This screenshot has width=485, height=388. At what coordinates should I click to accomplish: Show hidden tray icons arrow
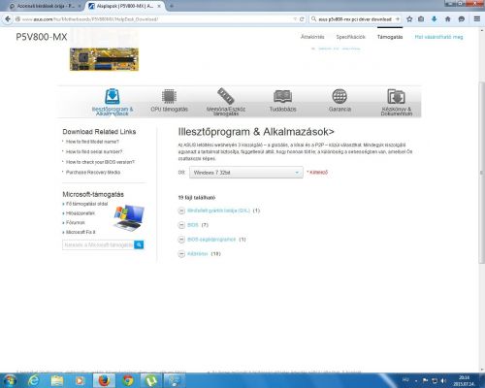tap(416, 381)
